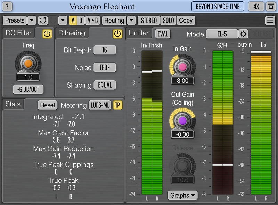Click the Freq value field 1.0
278x205 pixels.
[28, 77]
